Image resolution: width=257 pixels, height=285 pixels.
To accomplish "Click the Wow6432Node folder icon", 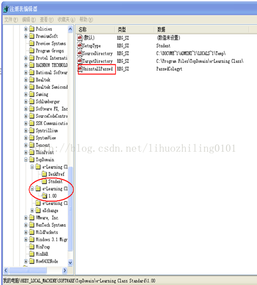I will [32, 261].
